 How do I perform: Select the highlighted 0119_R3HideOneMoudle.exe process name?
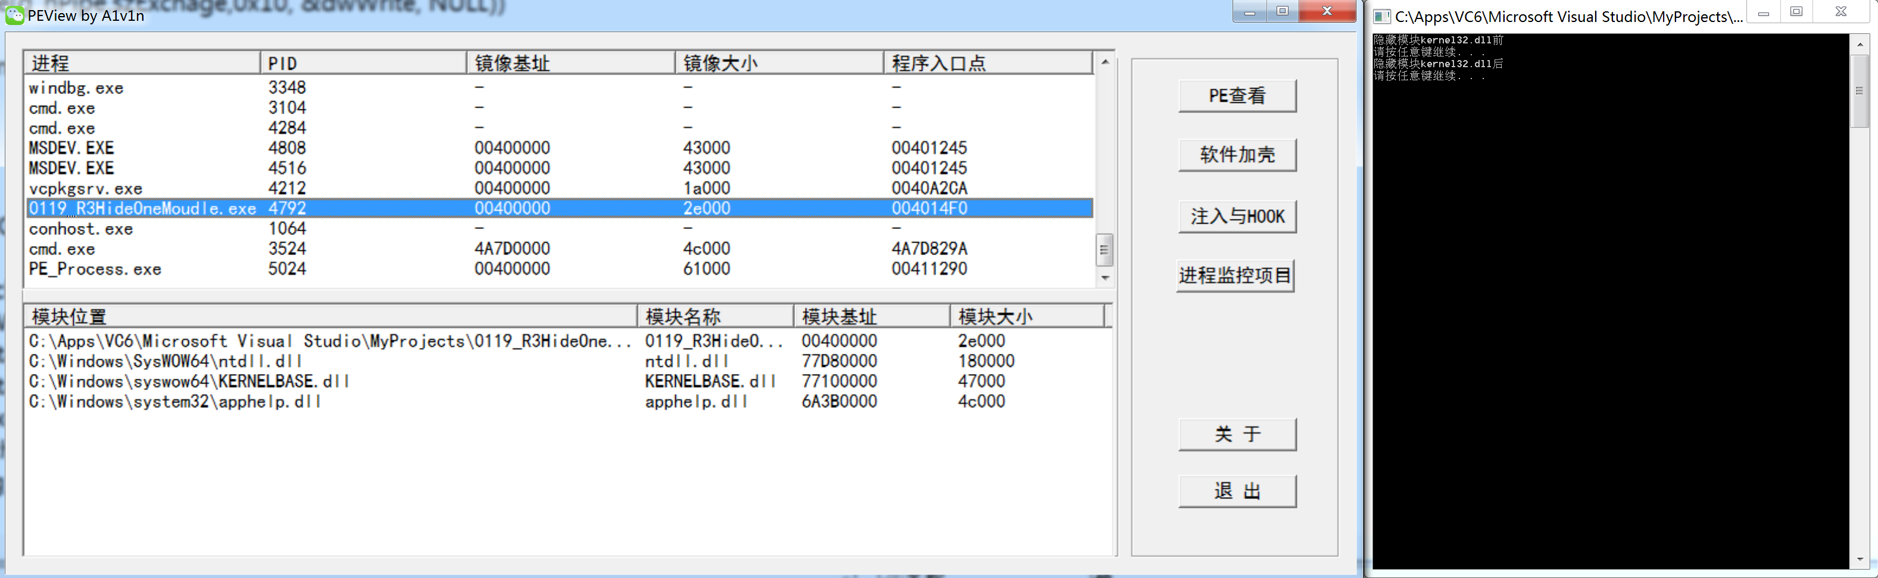tap(143, 209)
